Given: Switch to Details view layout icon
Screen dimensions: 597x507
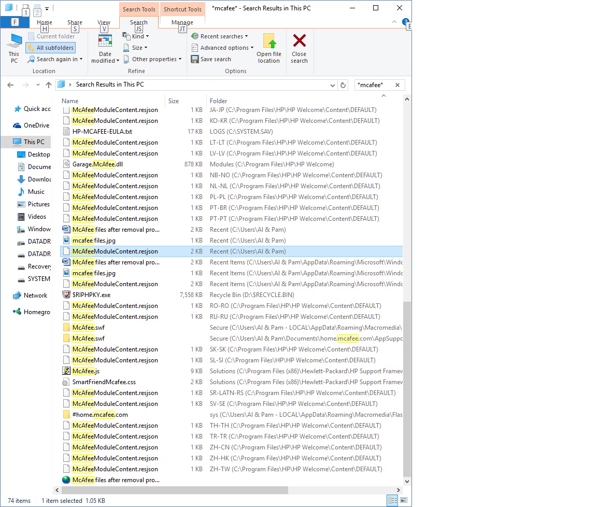Looking at the screenshot, I should point(392,500).
